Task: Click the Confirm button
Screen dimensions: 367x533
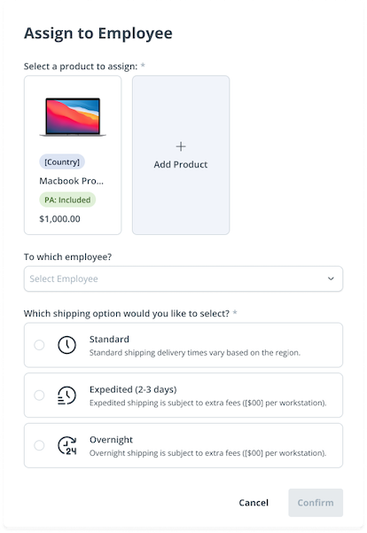Action: coord(316,503)
